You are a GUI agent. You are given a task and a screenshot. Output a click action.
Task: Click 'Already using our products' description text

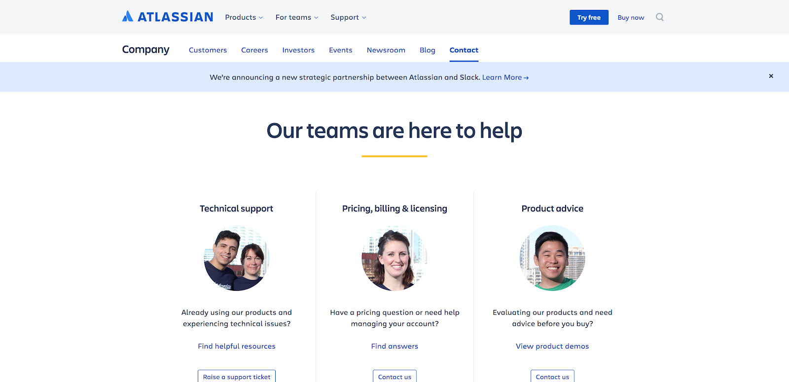(237, 318)
